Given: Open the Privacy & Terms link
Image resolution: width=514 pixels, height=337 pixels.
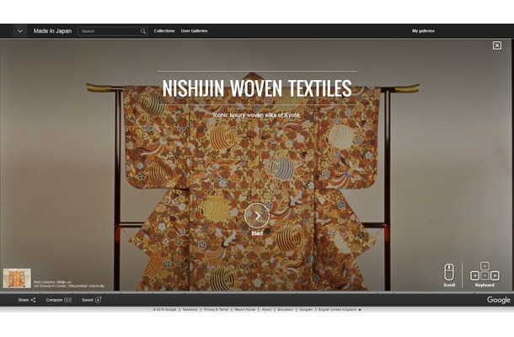Looking at the screenshot, I should 216,309.
